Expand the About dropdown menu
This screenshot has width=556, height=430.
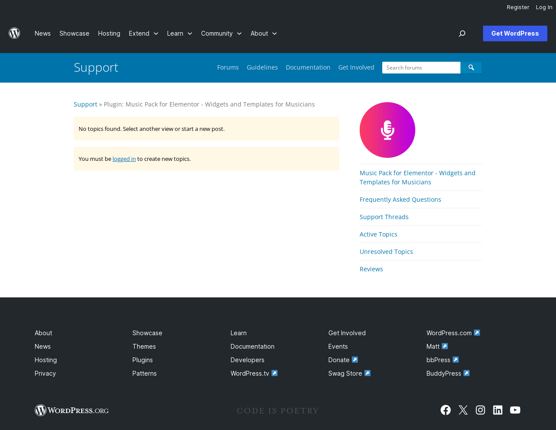click(264, 33)
